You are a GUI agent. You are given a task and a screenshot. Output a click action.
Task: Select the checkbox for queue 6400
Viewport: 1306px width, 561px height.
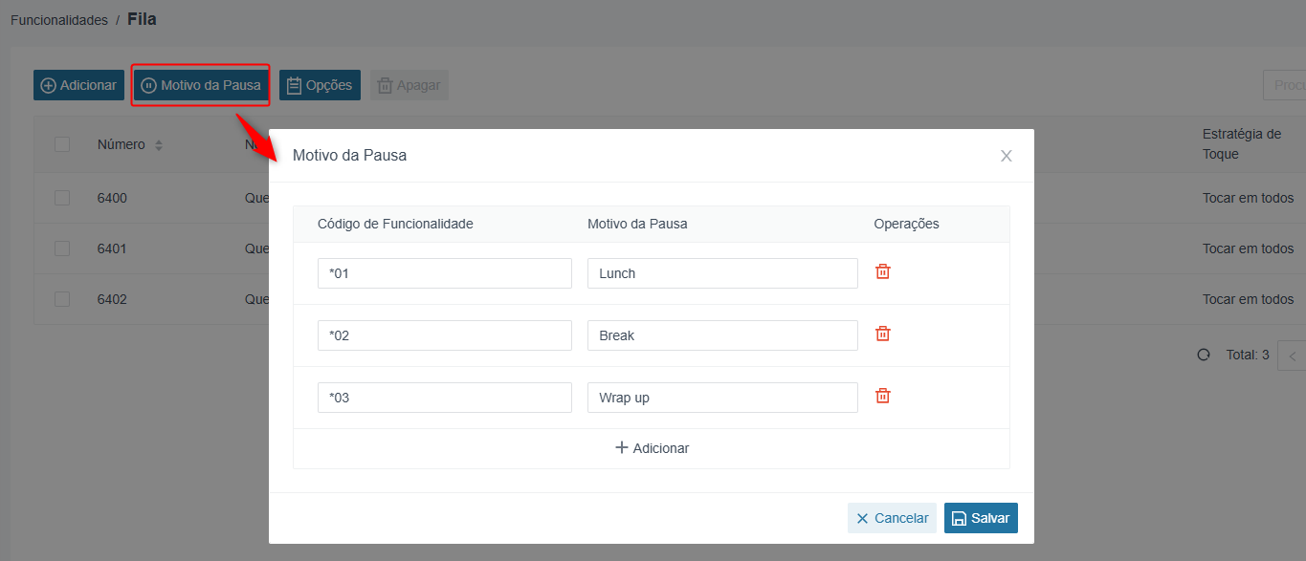pyautogui.click(x=62, y=198)
